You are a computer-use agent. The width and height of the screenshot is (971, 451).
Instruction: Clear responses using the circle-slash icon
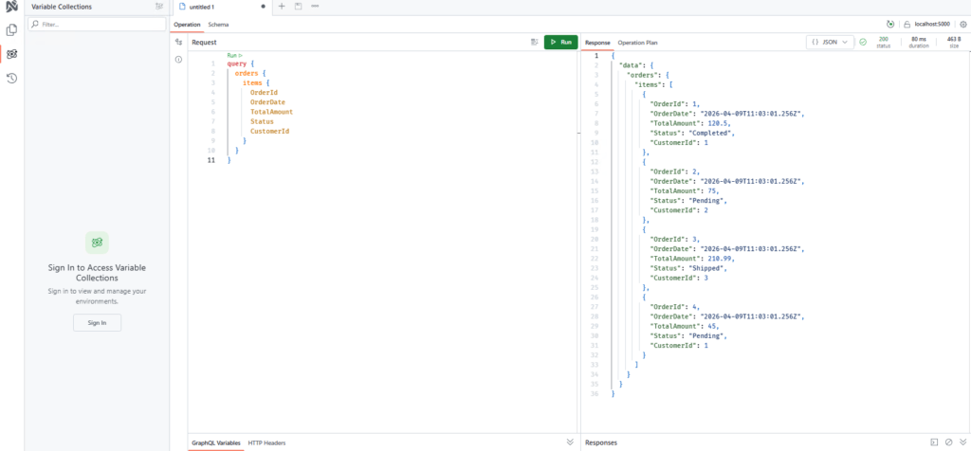point(948,442)
